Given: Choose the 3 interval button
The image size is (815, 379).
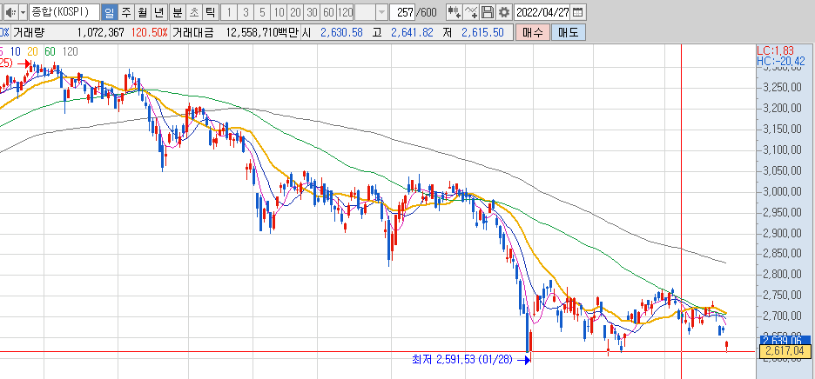Looking at the screenshot, I should coord(246,11).
